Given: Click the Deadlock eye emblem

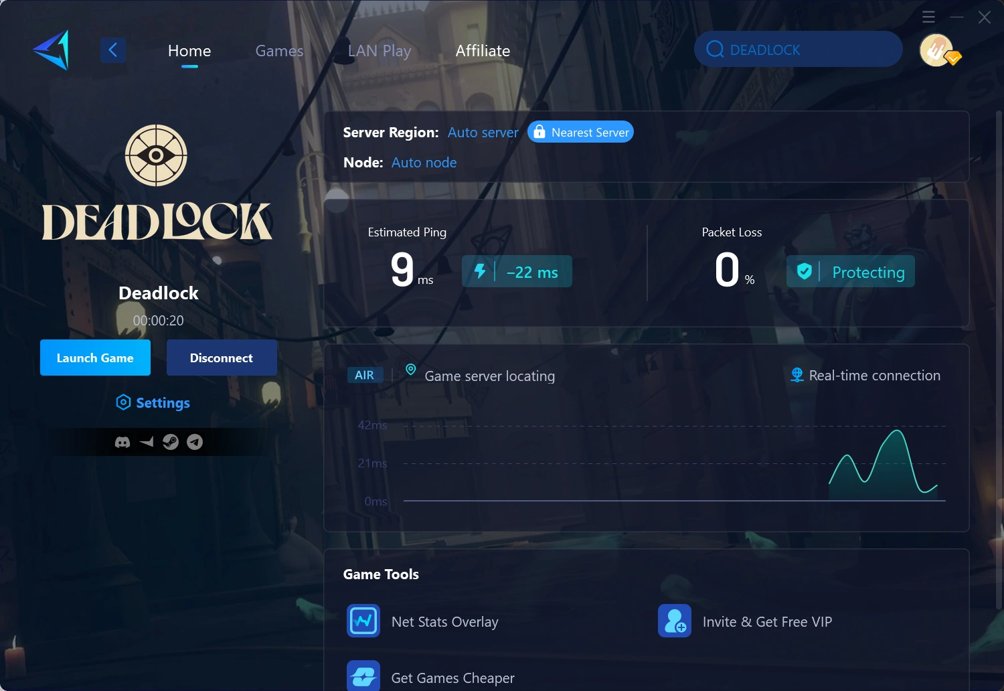Looking at the screenshot, I should pos(156,155).
